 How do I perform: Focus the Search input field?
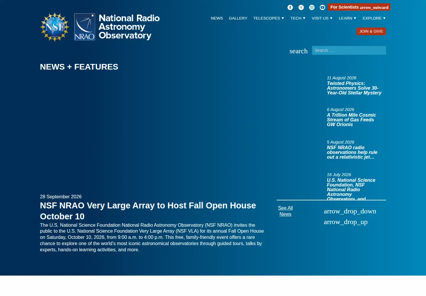(349, 50)
